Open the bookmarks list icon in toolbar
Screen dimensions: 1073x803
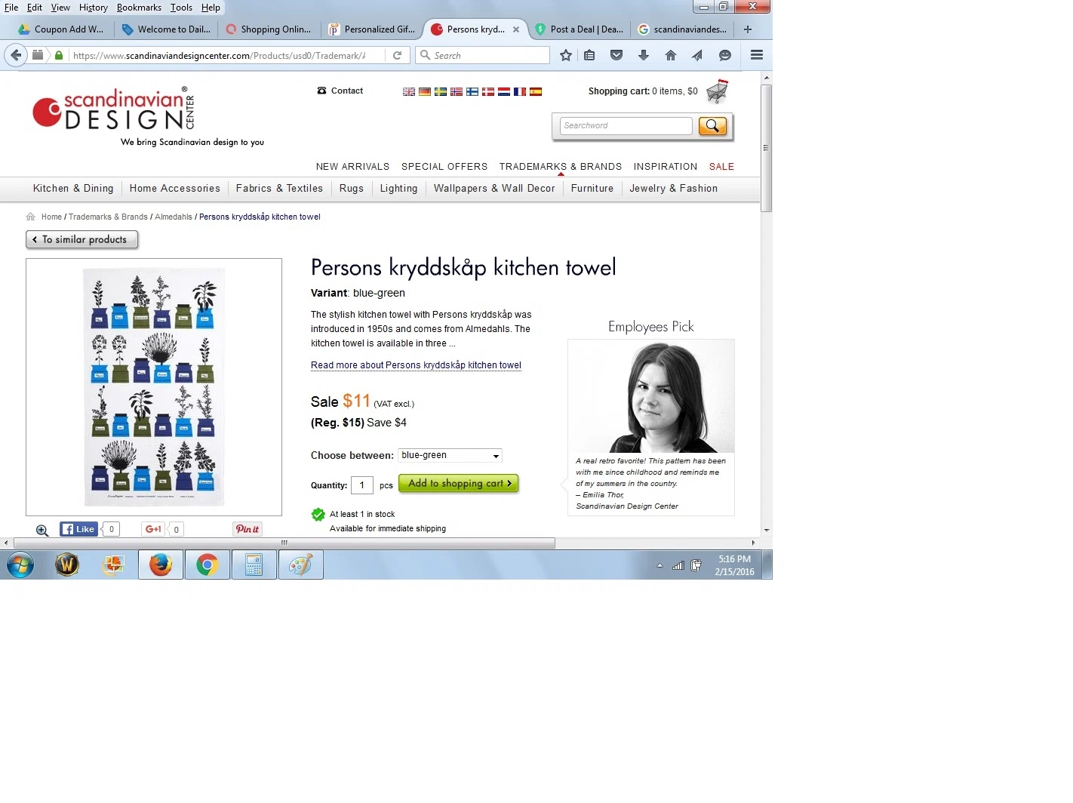tap(589, 55)
